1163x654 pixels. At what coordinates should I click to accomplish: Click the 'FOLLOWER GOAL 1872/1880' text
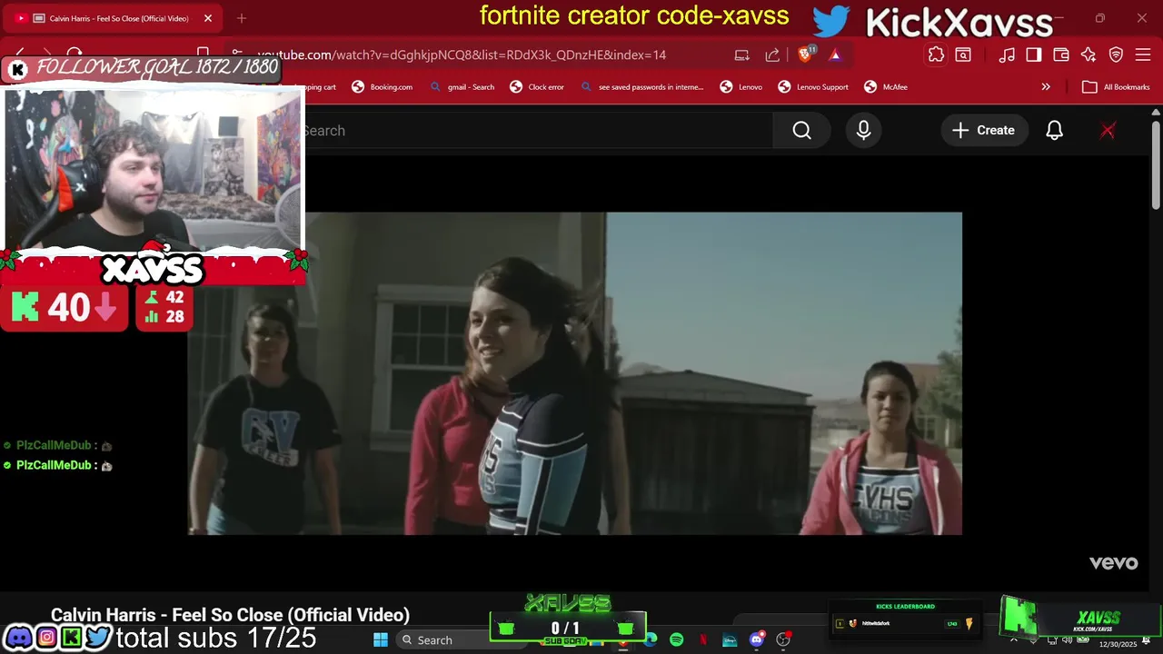tap(157, 67)
